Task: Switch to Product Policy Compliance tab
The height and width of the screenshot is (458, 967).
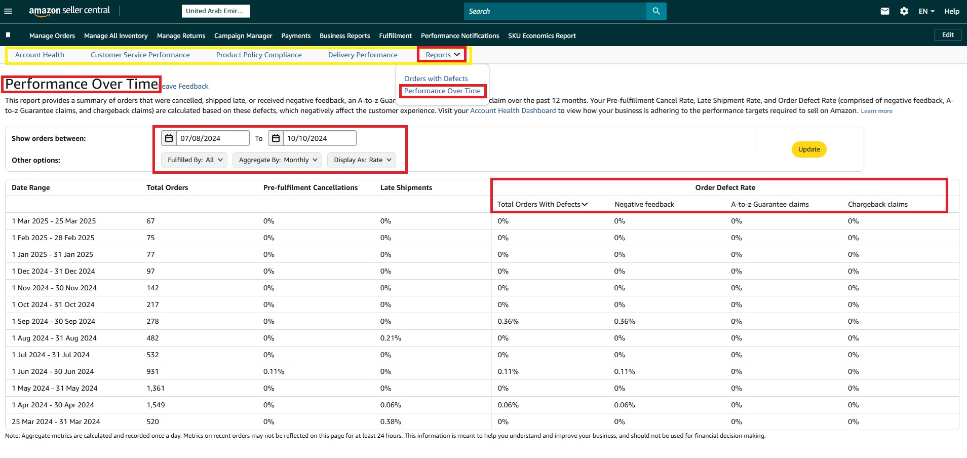Action: [259, 55]
